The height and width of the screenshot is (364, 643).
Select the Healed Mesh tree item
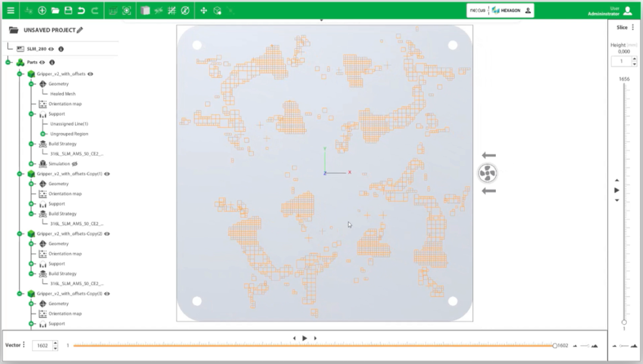pyautogui.click(x=63, y=94)
